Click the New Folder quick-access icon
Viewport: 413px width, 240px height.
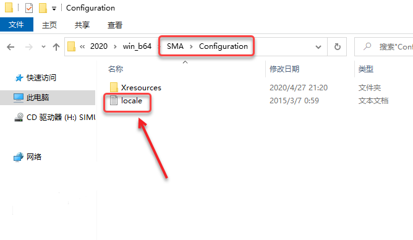(43, 8)
